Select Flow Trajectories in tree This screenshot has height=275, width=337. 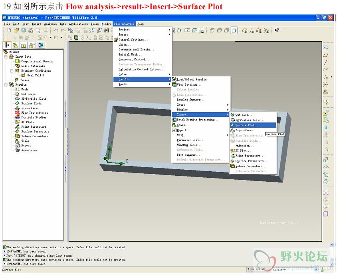tap(34, 112)
